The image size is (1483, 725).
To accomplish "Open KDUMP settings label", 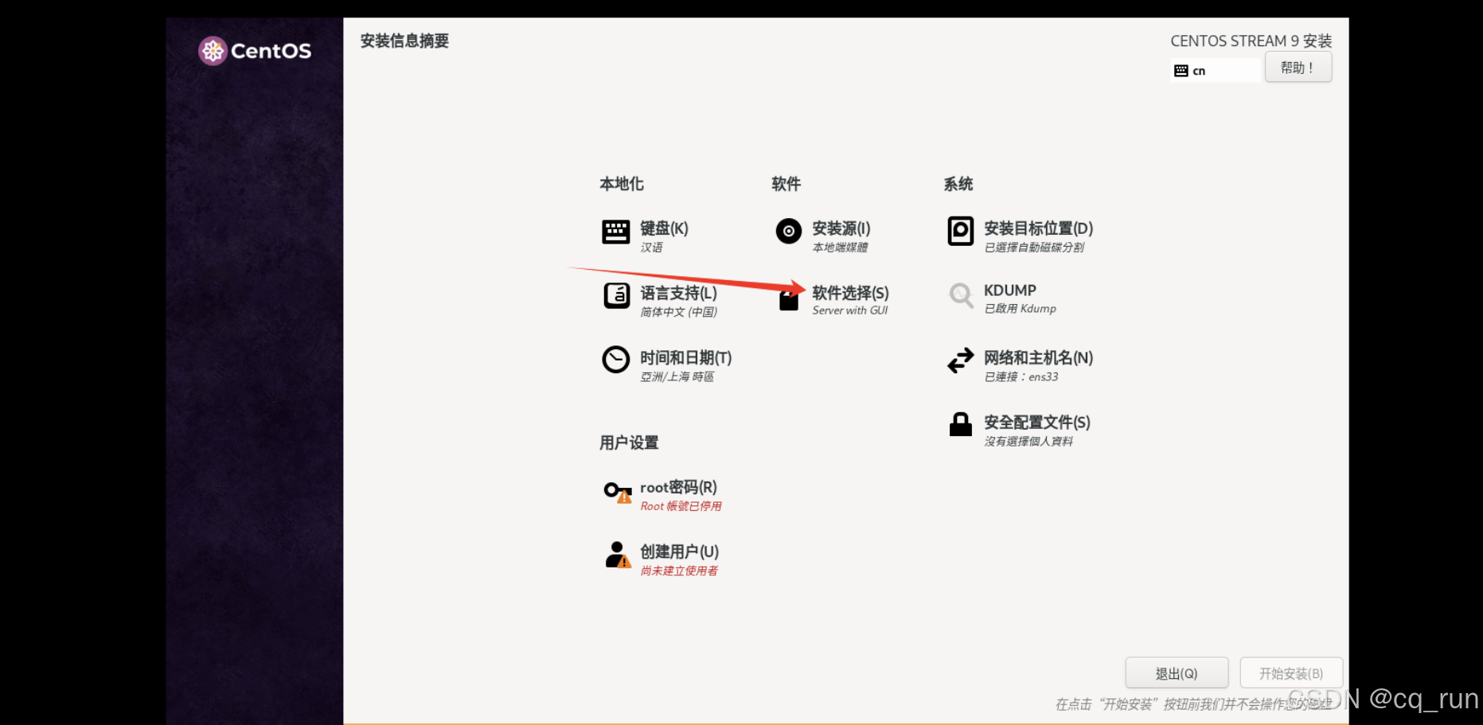I will point(1010,290).
